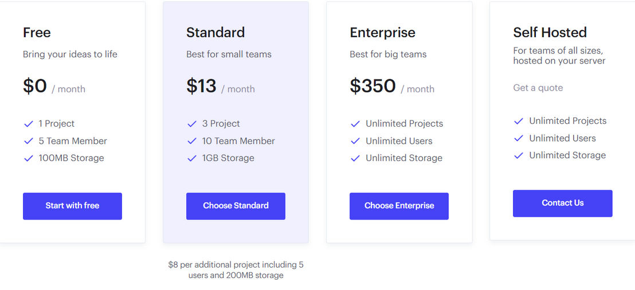Start with the free plan

tap(72, 206)
